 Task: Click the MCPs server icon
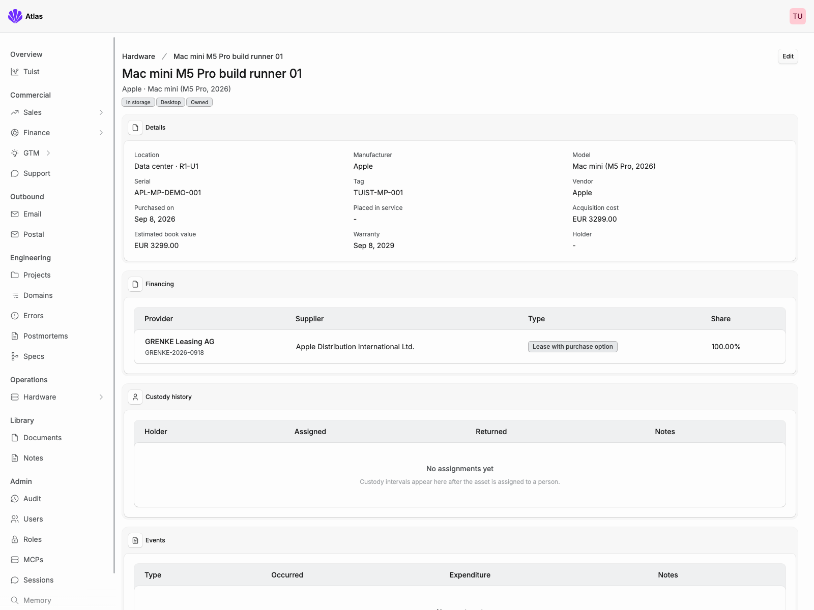tap(15, 560)
